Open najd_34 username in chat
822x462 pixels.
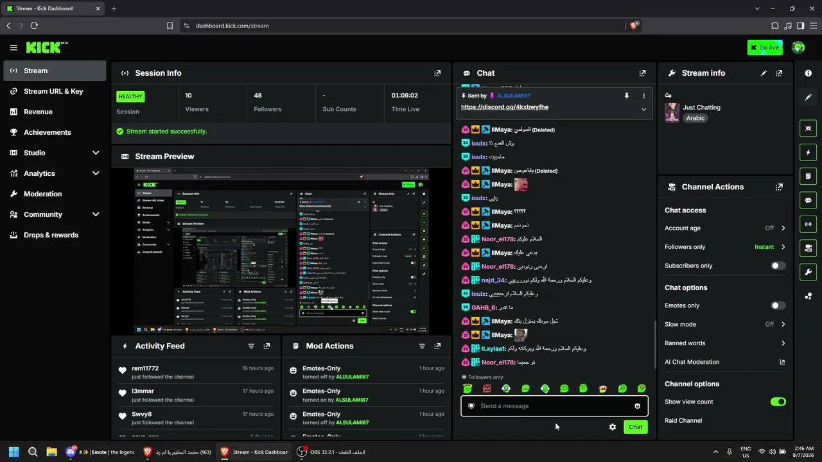tap(493, 280)
